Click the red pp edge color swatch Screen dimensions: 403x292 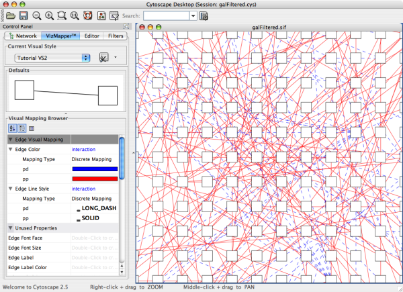[94, 179]
